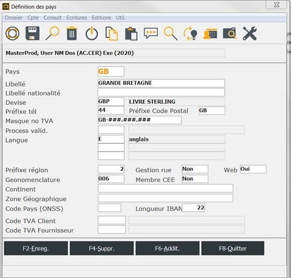291x278 pixels.
Task: Toggle the Gestion rue Non field
Action: [195, 169]
